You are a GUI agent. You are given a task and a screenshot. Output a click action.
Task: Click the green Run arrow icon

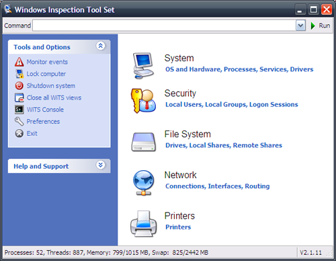[x=313, y=26]
